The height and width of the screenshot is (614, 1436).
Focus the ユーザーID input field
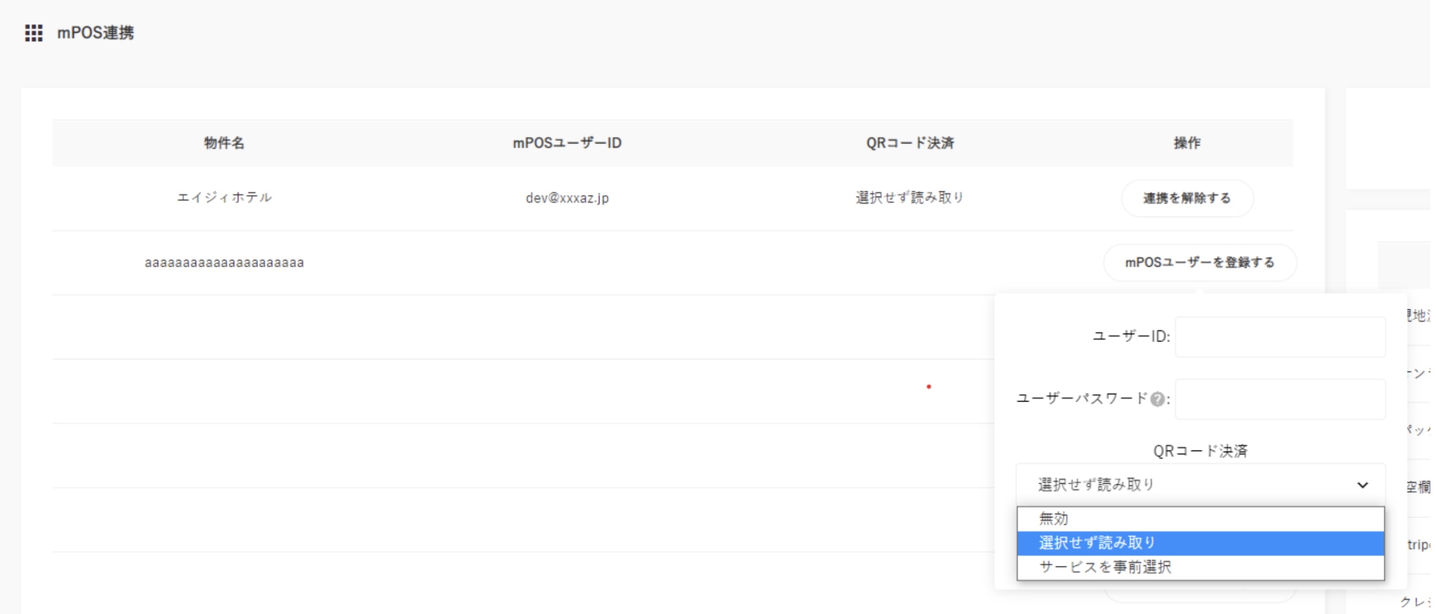tap(1280, 337)
